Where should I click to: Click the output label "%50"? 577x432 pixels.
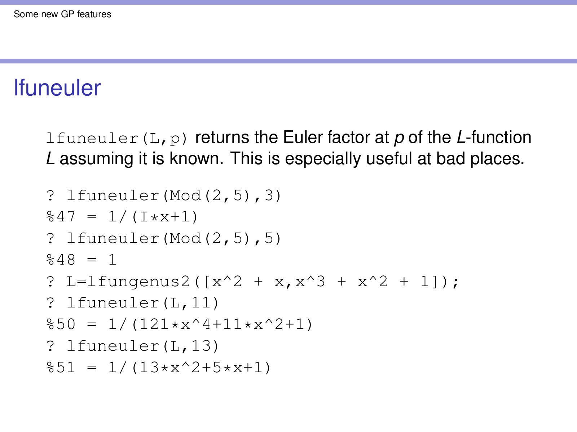61,325
